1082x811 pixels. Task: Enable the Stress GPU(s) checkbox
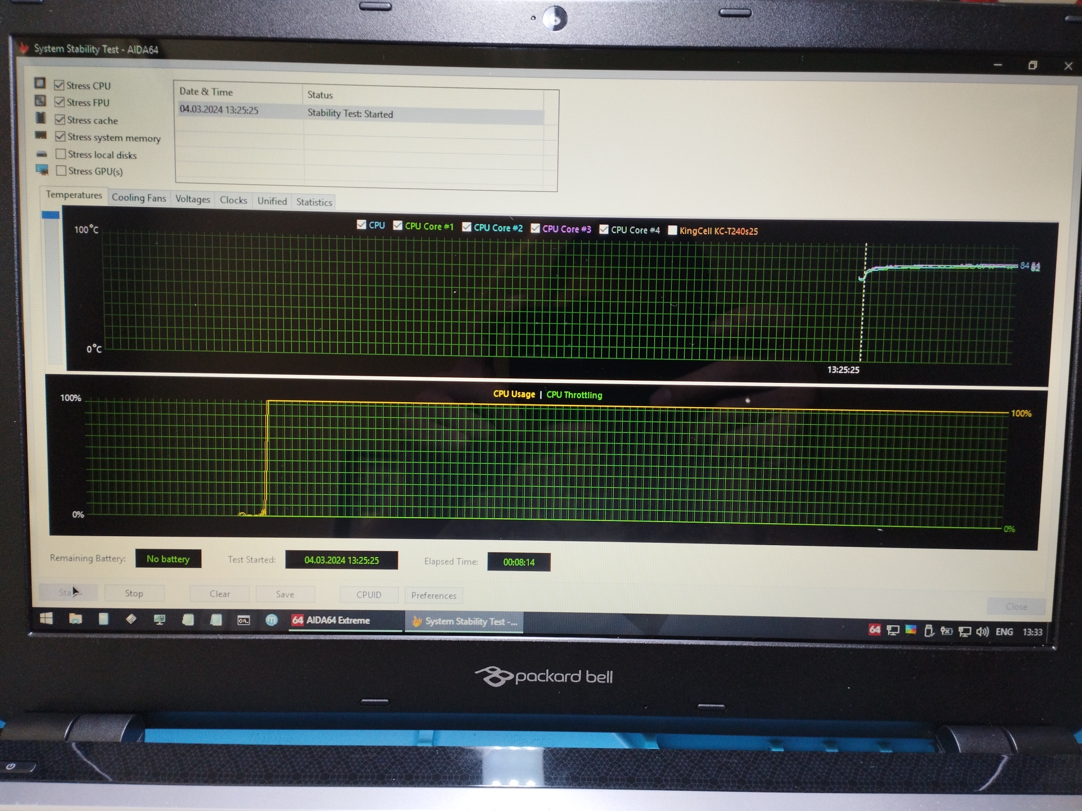click(x=61, y=171)
